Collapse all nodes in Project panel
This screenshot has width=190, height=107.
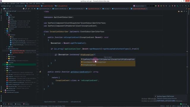coord(29,9)
